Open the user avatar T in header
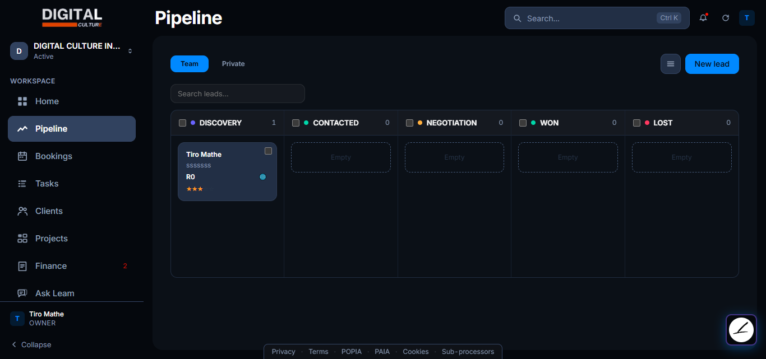 [x=747, y=18]
